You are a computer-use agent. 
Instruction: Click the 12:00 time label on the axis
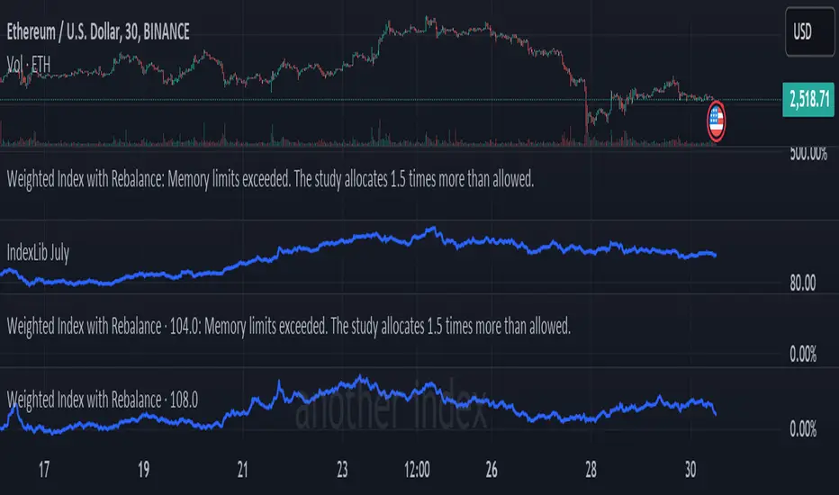(x=417, y=470)
